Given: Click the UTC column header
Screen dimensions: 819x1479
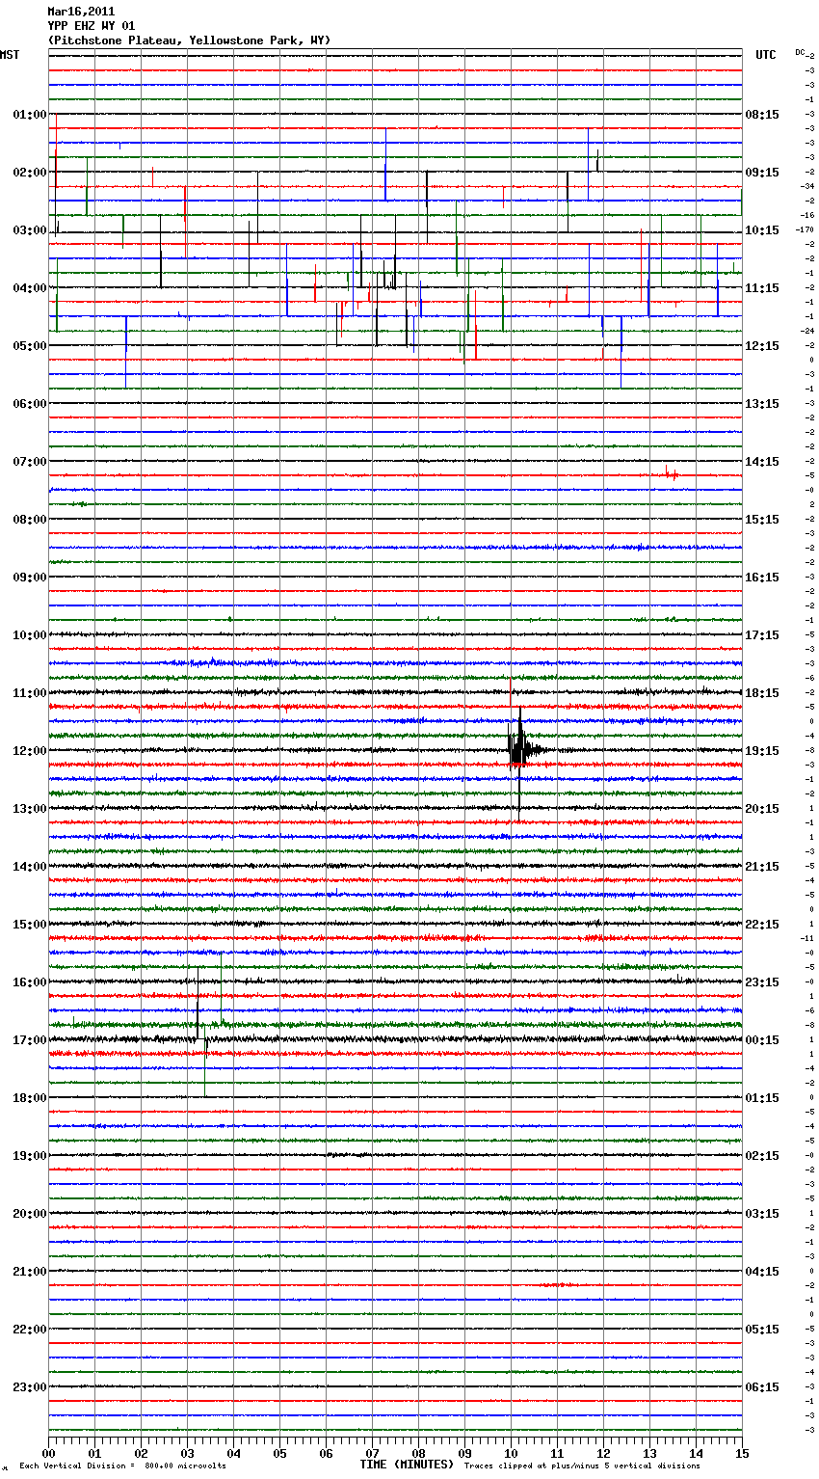Looking at the screenshot, I should point(765,55).
